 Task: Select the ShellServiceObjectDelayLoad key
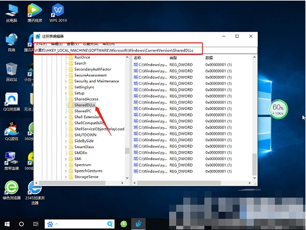pos(99,129)
